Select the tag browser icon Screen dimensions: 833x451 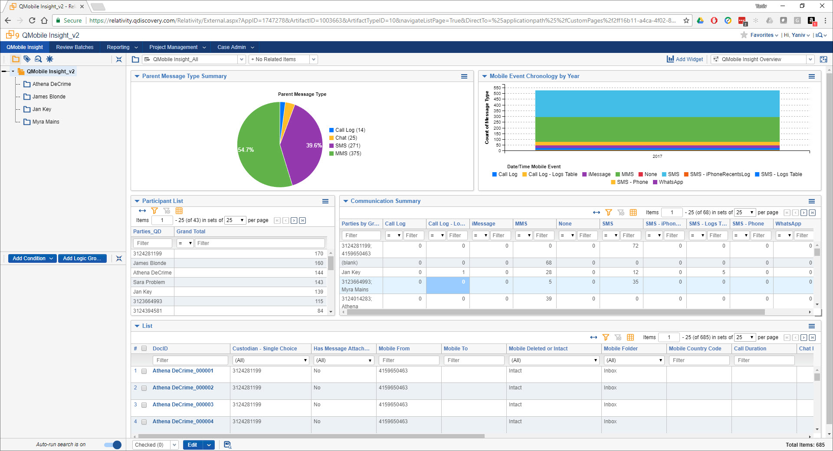[x=27, y=59]
